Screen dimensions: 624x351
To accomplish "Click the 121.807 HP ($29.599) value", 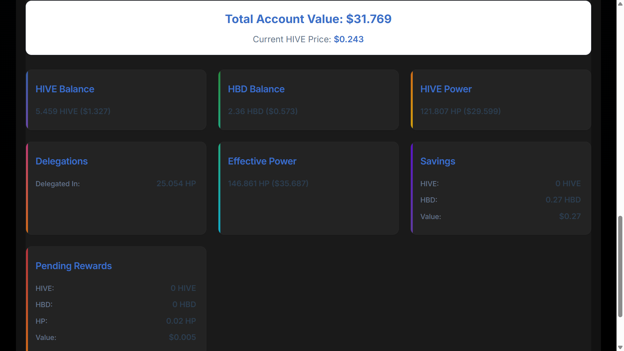I will click(461, 111).
